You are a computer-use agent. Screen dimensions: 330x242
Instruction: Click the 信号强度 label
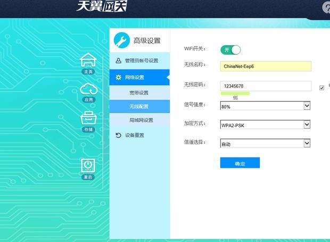coord(195,105)
